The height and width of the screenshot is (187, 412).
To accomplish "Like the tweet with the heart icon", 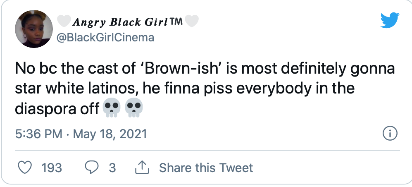I will pyautogui.click(x=26, y=168).
